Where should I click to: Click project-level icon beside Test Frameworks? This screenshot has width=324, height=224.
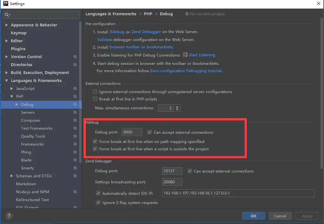(x=75, y=128)
